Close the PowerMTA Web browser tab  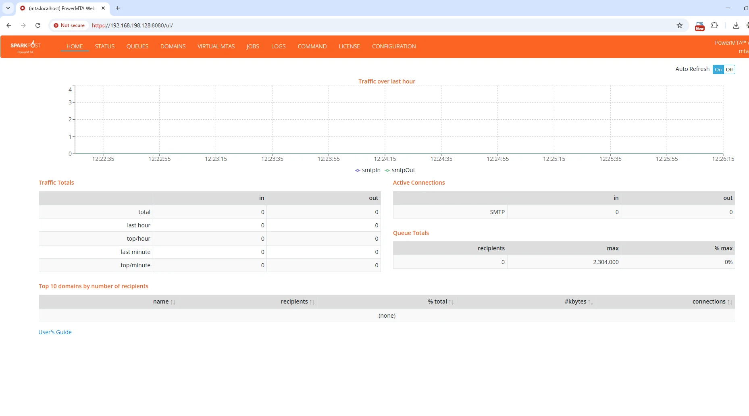tap(103, 8)
